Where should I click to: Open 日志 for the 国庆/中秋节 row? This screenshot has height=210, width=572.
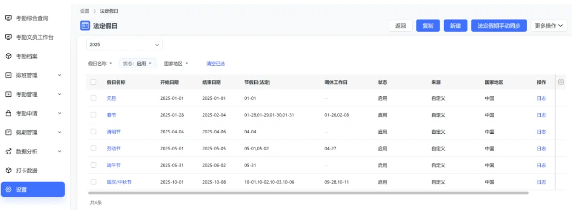[x=541, y=182]
